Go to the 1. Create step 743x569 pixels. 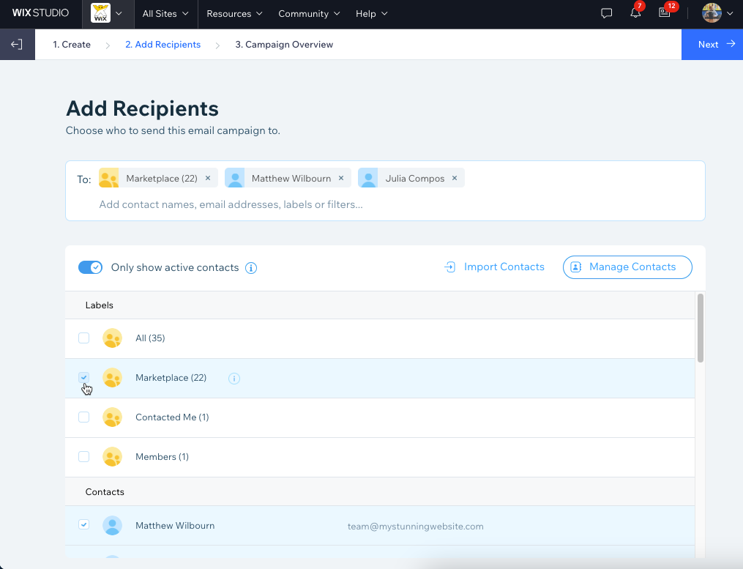pos(72,45)
